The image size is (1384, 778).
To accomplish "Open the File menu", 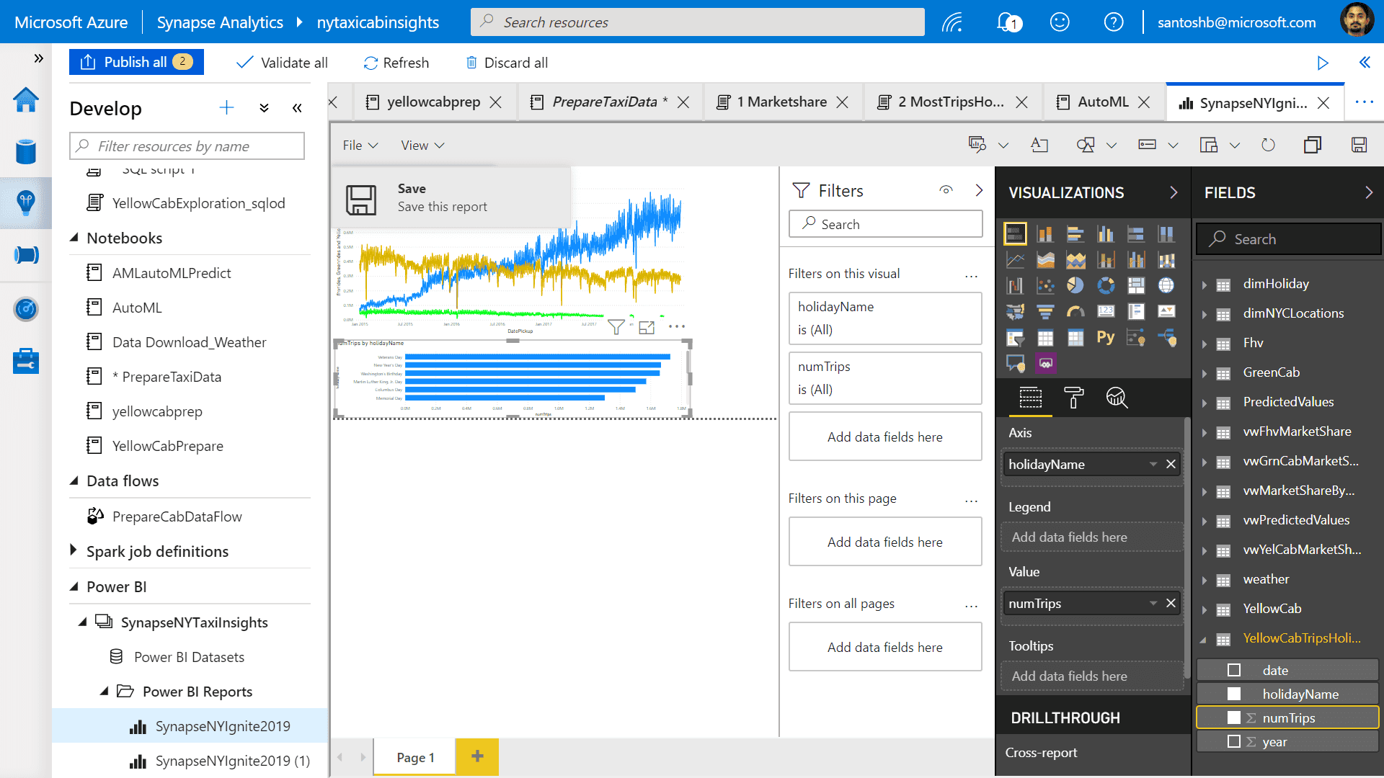I will (x=360, y=145).
